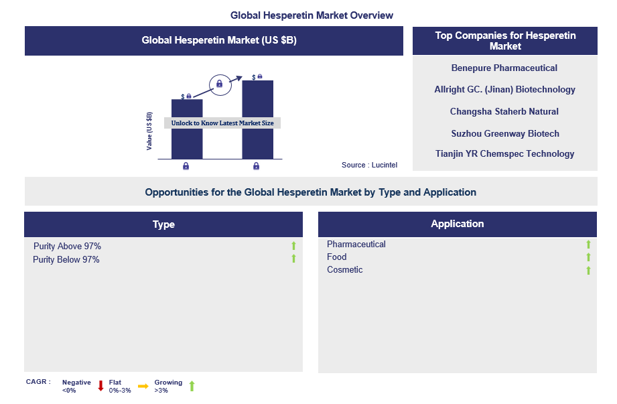
Task: Click green growth arrow next to Food
Action: [x=588, y=257]
